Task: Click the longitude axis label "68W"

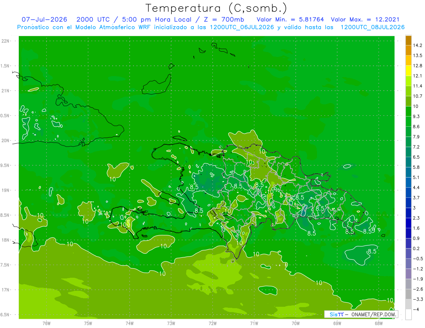Action: pyautogui.click(x=379, y=323)
